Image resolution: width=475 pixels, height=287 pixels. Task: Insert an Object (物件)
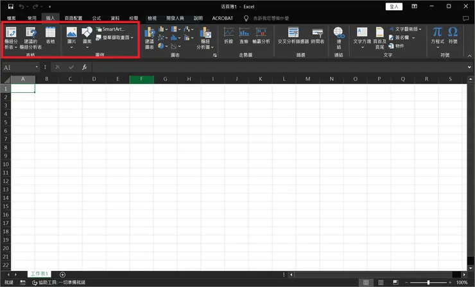tap(397, 46)
